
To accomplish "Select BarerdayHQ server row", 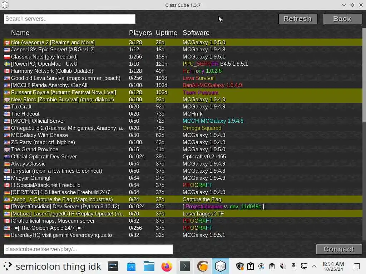I will (x=183, y=235).
